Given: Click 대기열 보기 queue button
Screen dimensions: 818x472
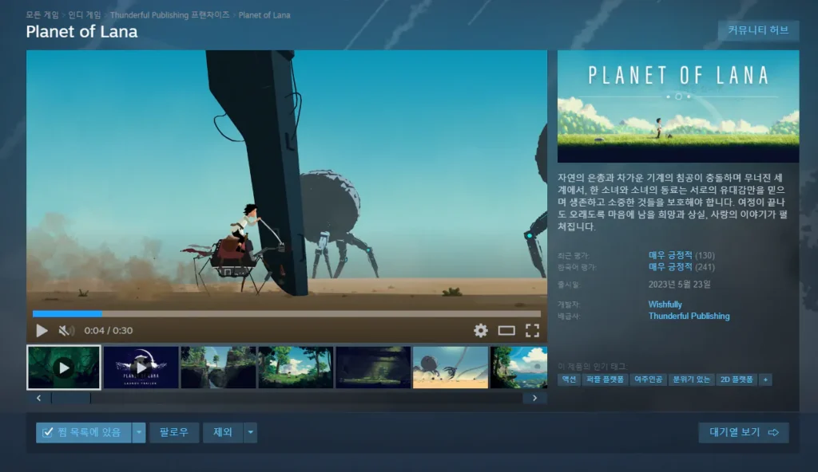Looking at the screenshot, I should (743, 432).
